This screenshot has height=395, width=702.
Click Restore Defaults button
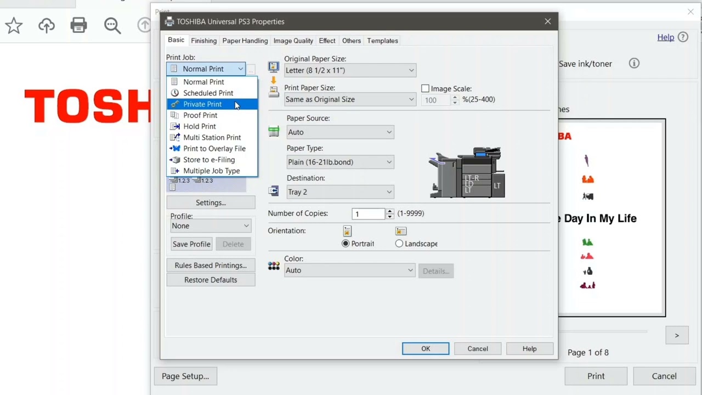pos(211,280)
